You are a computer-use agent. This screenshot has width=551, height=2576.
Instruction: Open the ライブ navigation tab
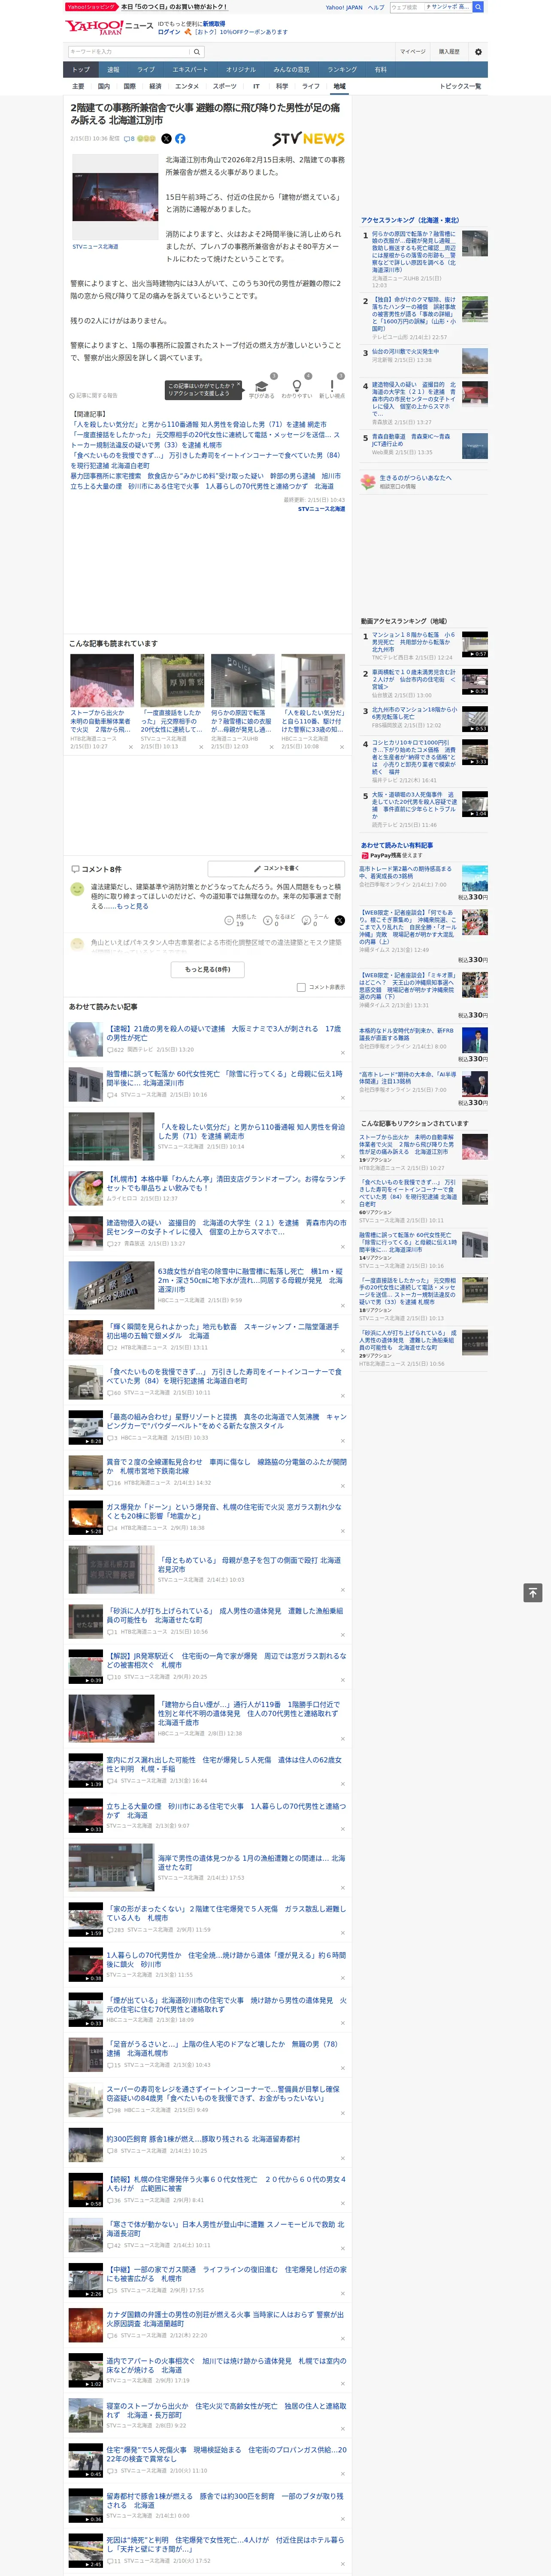coord(146,70)
